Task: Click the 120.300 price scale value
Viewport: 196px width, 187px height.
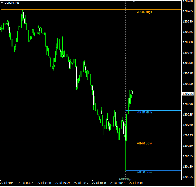Action: click(188, 84)
